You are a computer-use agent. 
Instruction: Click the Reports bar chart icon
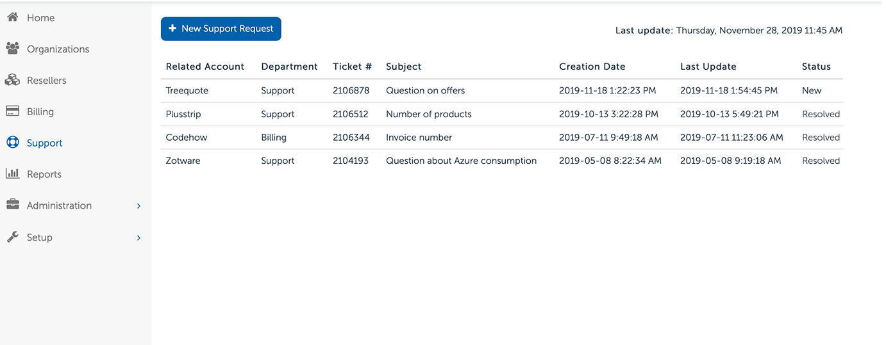point(12,174)
